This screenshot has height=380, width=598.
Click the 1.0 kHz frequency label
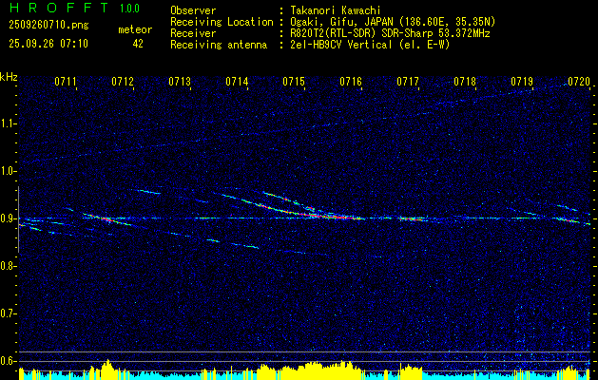(8, 171)
